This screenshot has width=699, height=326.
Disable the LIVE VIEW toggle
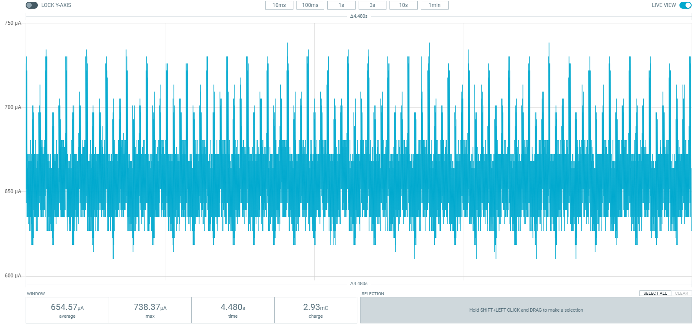685,5
